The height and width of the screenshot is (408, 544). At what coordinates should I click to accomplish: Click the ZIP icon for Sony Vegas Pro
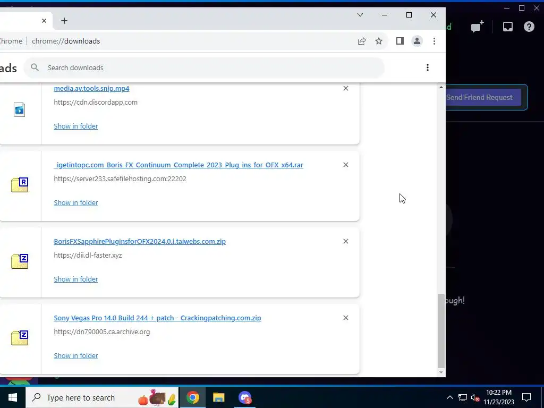[20, 337]
